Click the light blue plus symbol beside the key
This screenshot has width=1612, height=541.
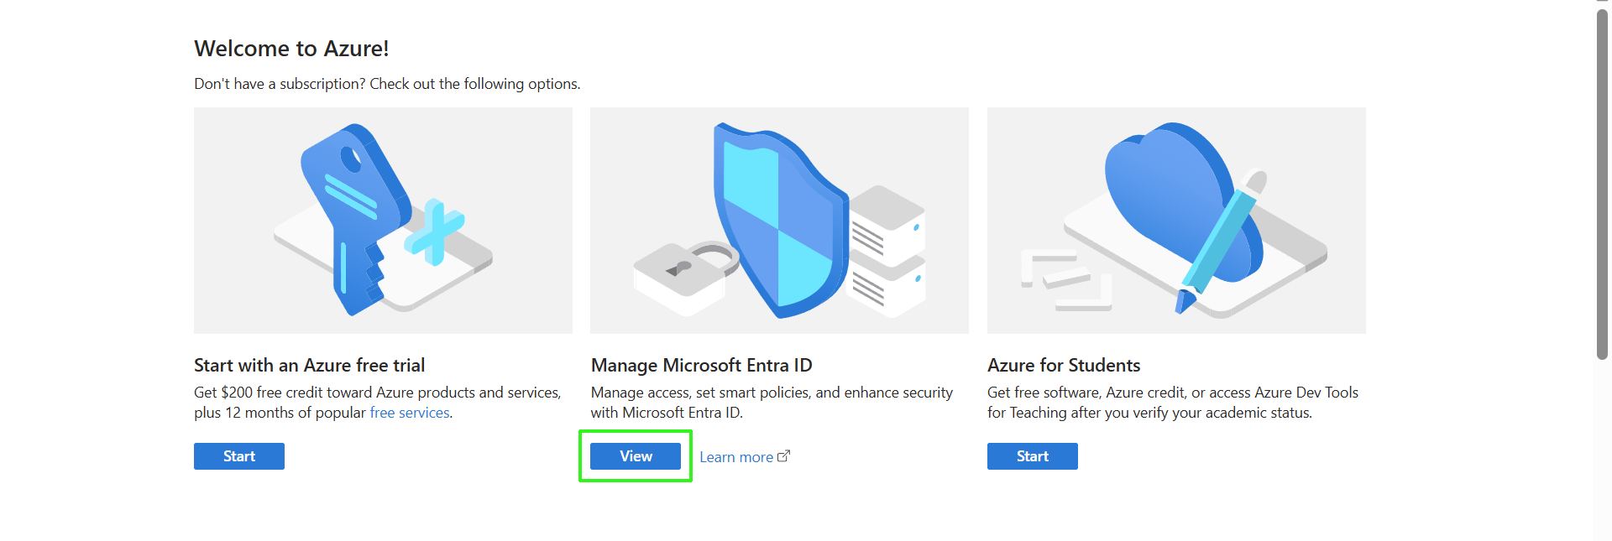point(434,231)
